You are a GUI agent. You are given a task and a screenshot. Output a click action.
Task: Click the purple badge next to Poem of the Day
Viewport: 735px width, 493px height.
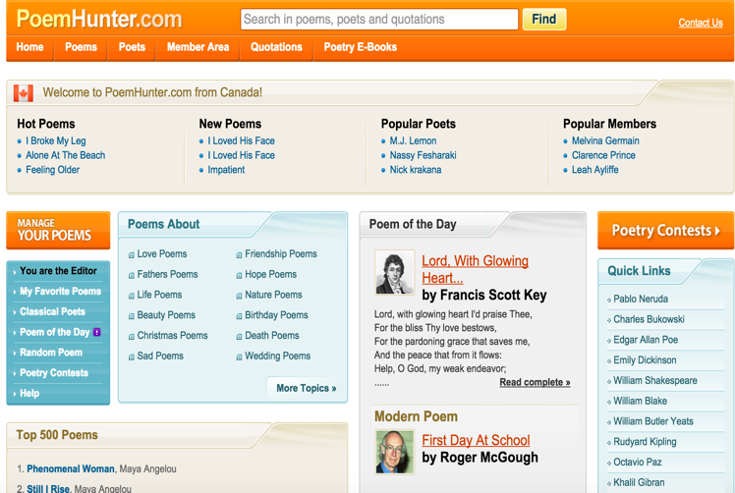point(97,332)
